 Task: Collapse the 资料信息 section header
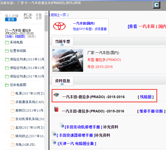pyautogui.click(x=62, y=81)
